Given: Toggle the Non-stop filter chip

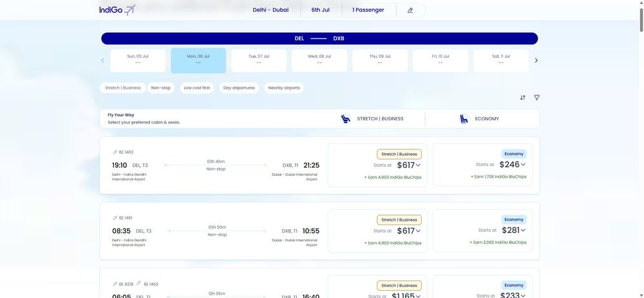Looking at the screenshot, I should pos(161,88).
